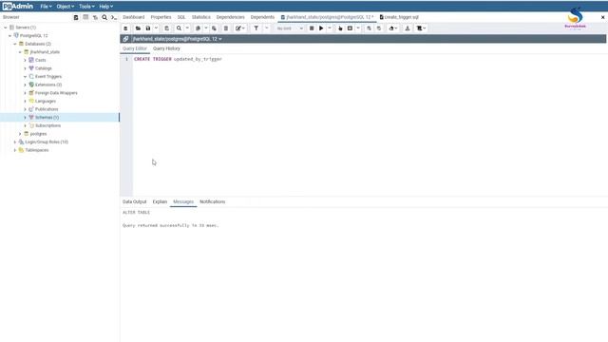Click the Commit transaction icon
This screenshot has width=608, height=342.
pos(369,28)
